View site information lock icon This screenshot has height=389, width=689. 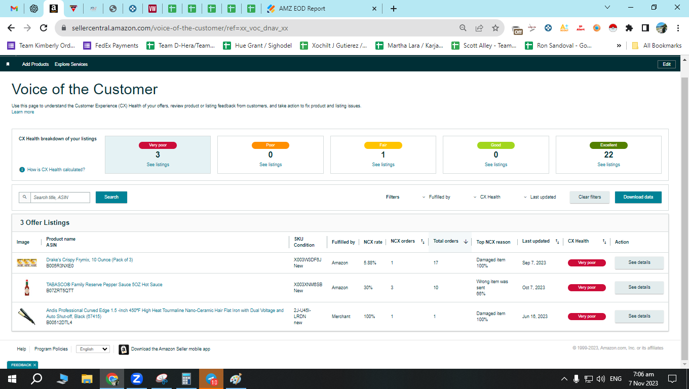64,28
